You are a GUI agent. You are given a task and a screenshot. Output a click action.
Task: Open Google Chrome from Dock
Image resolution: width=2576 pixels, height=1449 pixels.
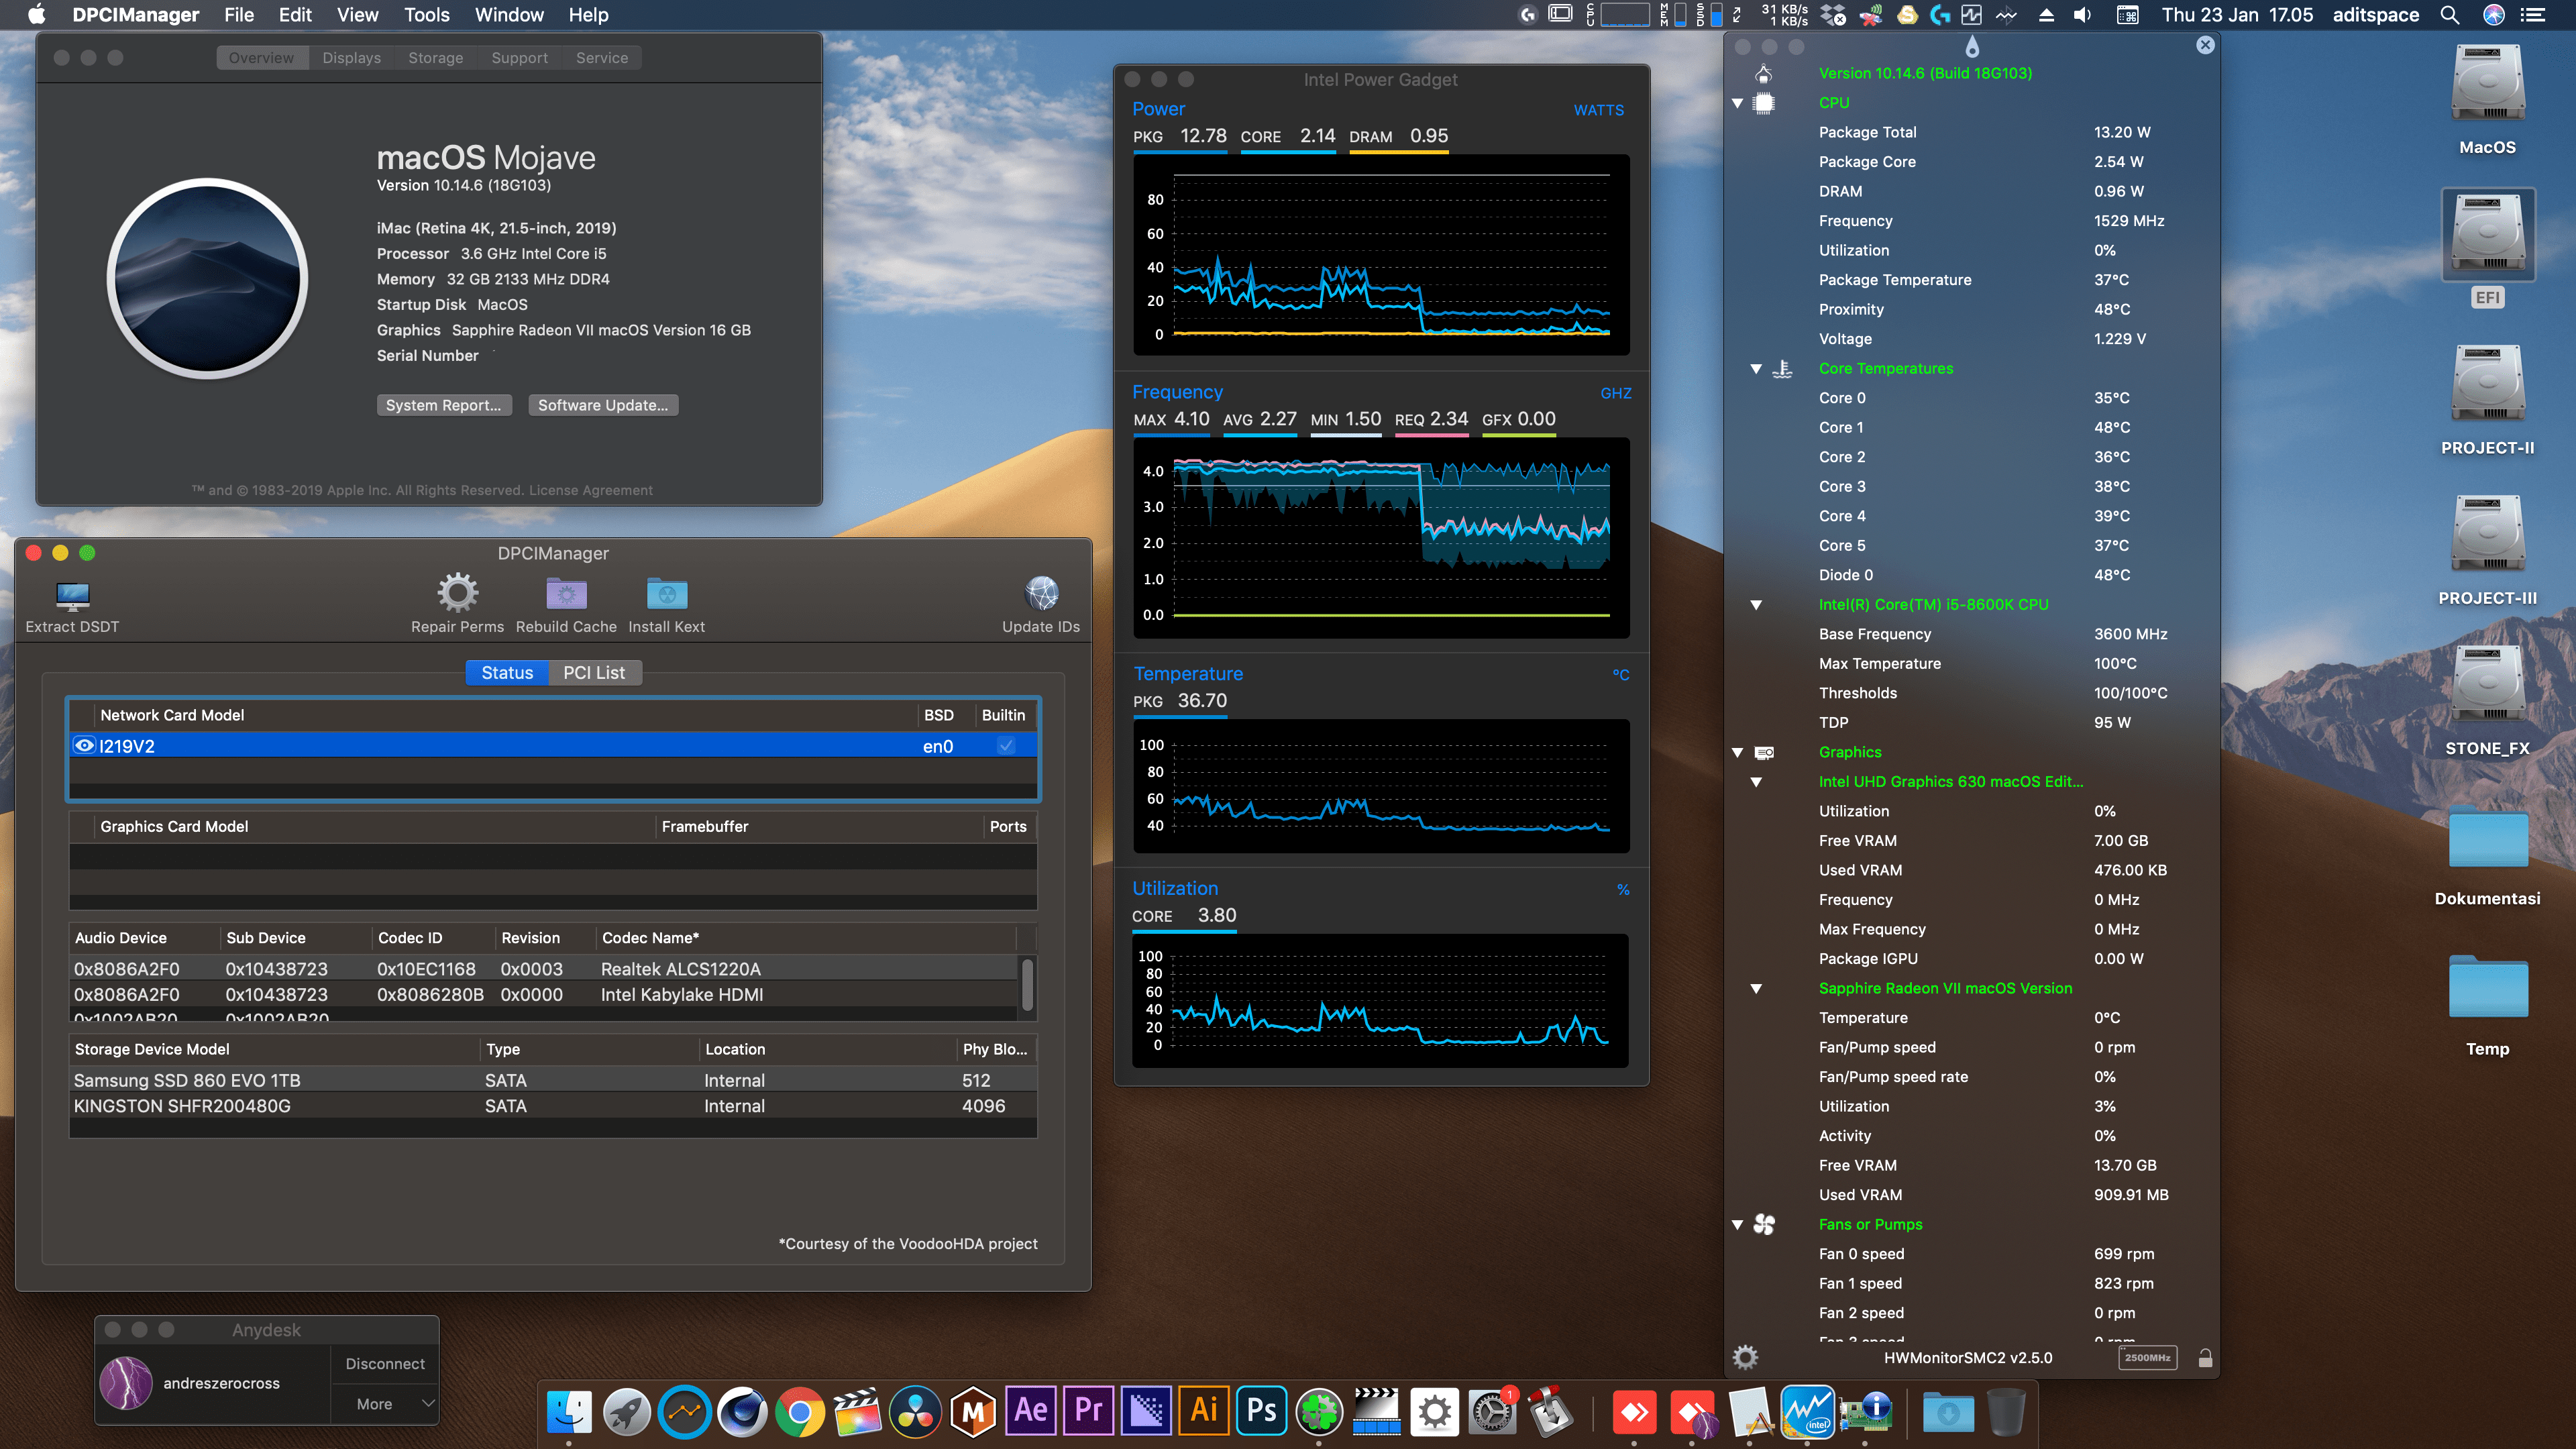799,1413
